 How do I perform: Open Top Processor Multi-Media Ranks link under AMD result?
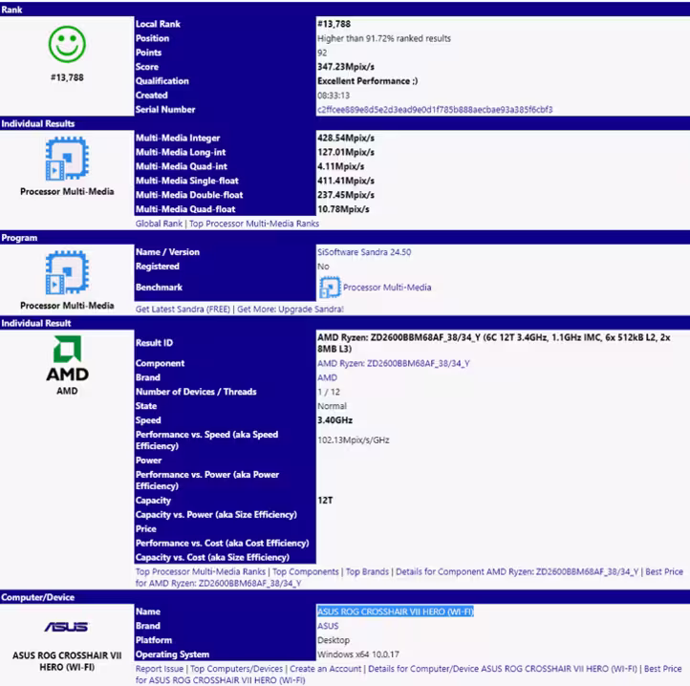(x=201, y=571)
